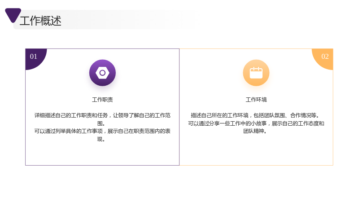Select the 工作环境 heading text
This screenshot has width=359, height=202.
pos(256,100)
